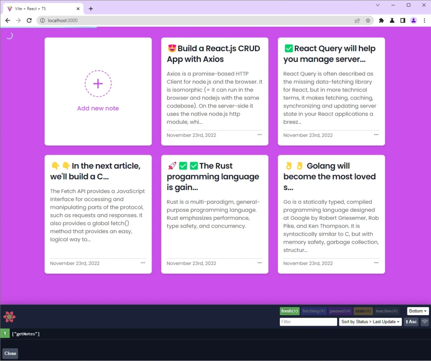Image resolution: width=431 pixels, height=361 pixels.
Task: Bookmark this page with the star icon
Action: (x=368, y=20)
